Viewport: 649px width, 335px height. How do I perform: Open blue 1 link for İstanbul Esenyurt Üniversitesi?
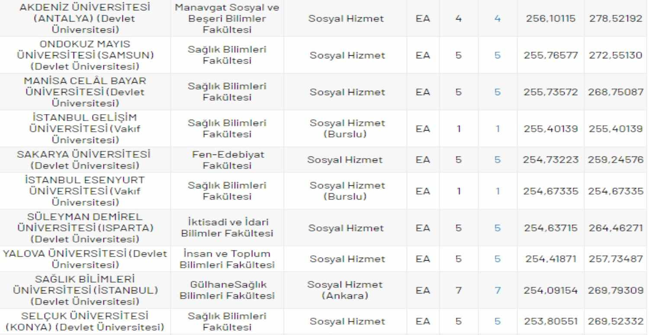(x=497, y=191)
